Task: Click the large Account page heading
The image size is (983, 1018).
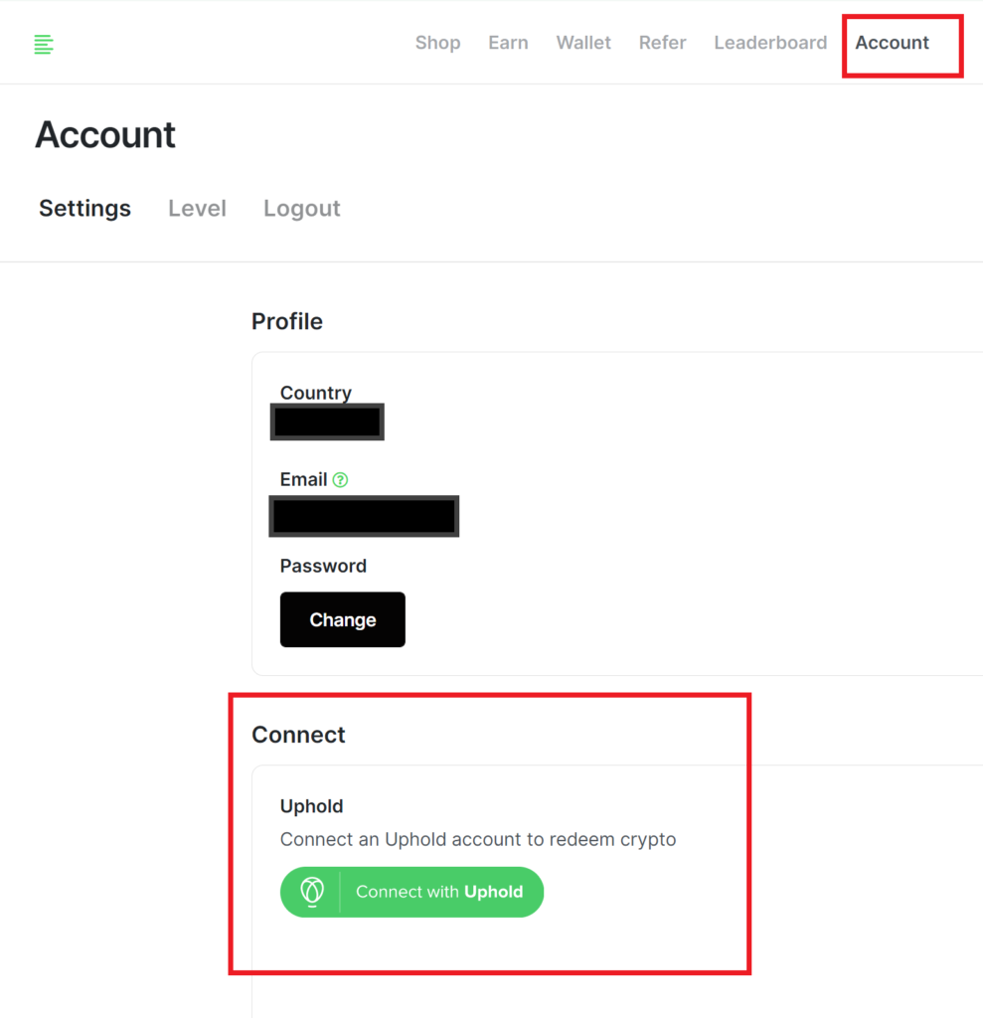Action: (105, 135)
